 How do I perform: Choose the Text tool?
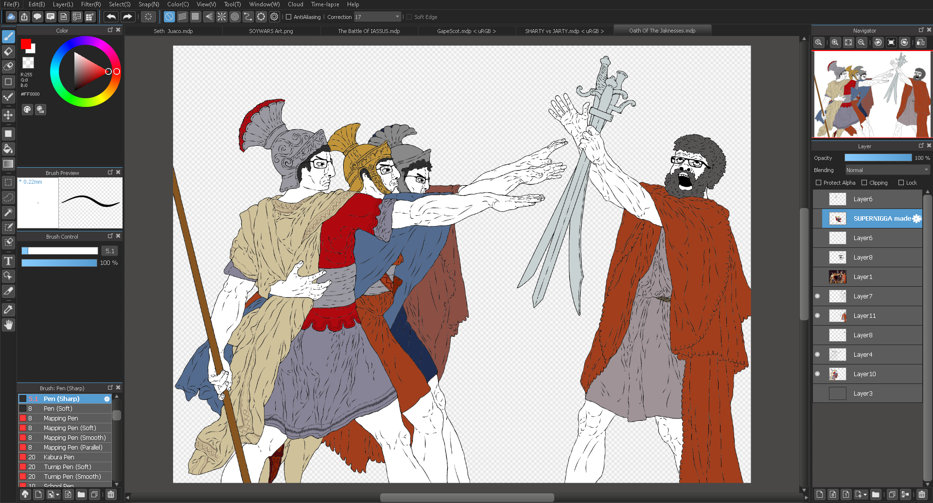click(x=8, y=261)
